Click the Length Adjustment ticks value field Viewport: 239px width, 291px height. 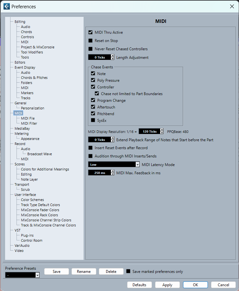pyautogui.click(x=99, y=58)
